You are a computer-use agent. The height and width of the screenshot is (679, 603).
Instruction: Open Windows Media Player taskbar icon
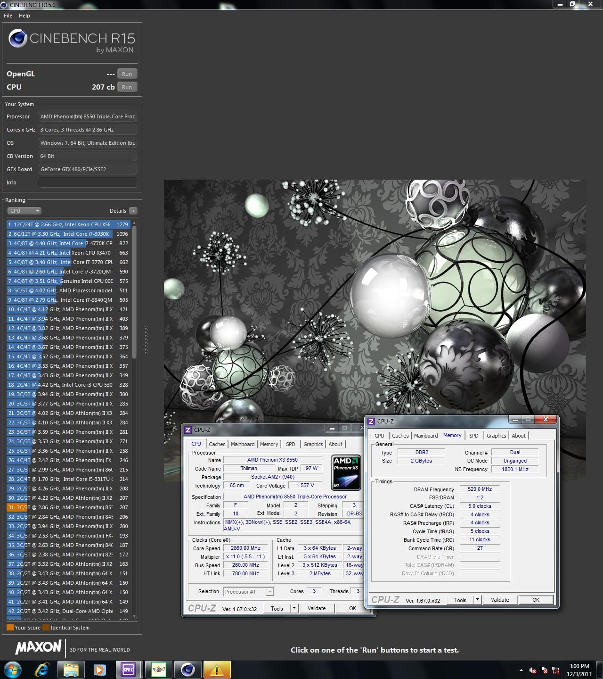coord(99,670)
